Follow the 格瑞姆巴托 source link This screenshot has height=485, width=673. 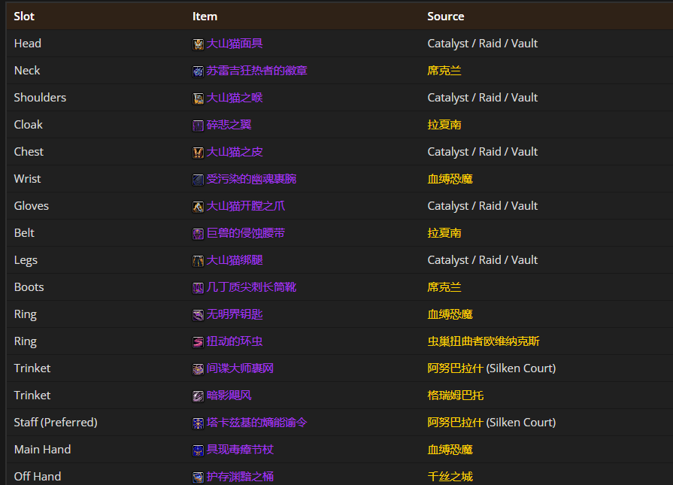455,396
